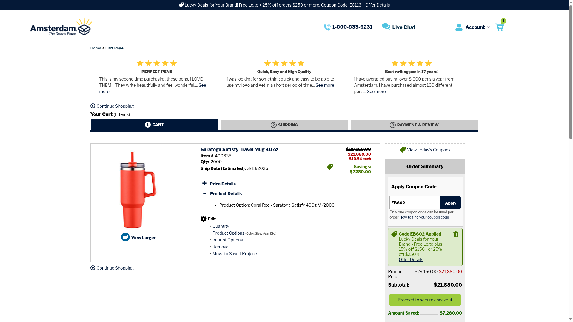Open the shopping cart icon
This screenshot has height=322, width=573.
499,27
